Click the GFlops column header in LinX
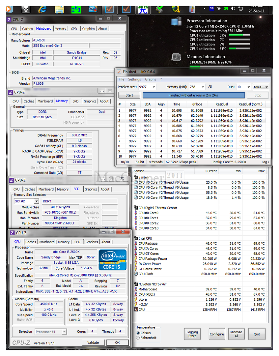This screenshot has width=279, height=356. [x=197, y=104]
